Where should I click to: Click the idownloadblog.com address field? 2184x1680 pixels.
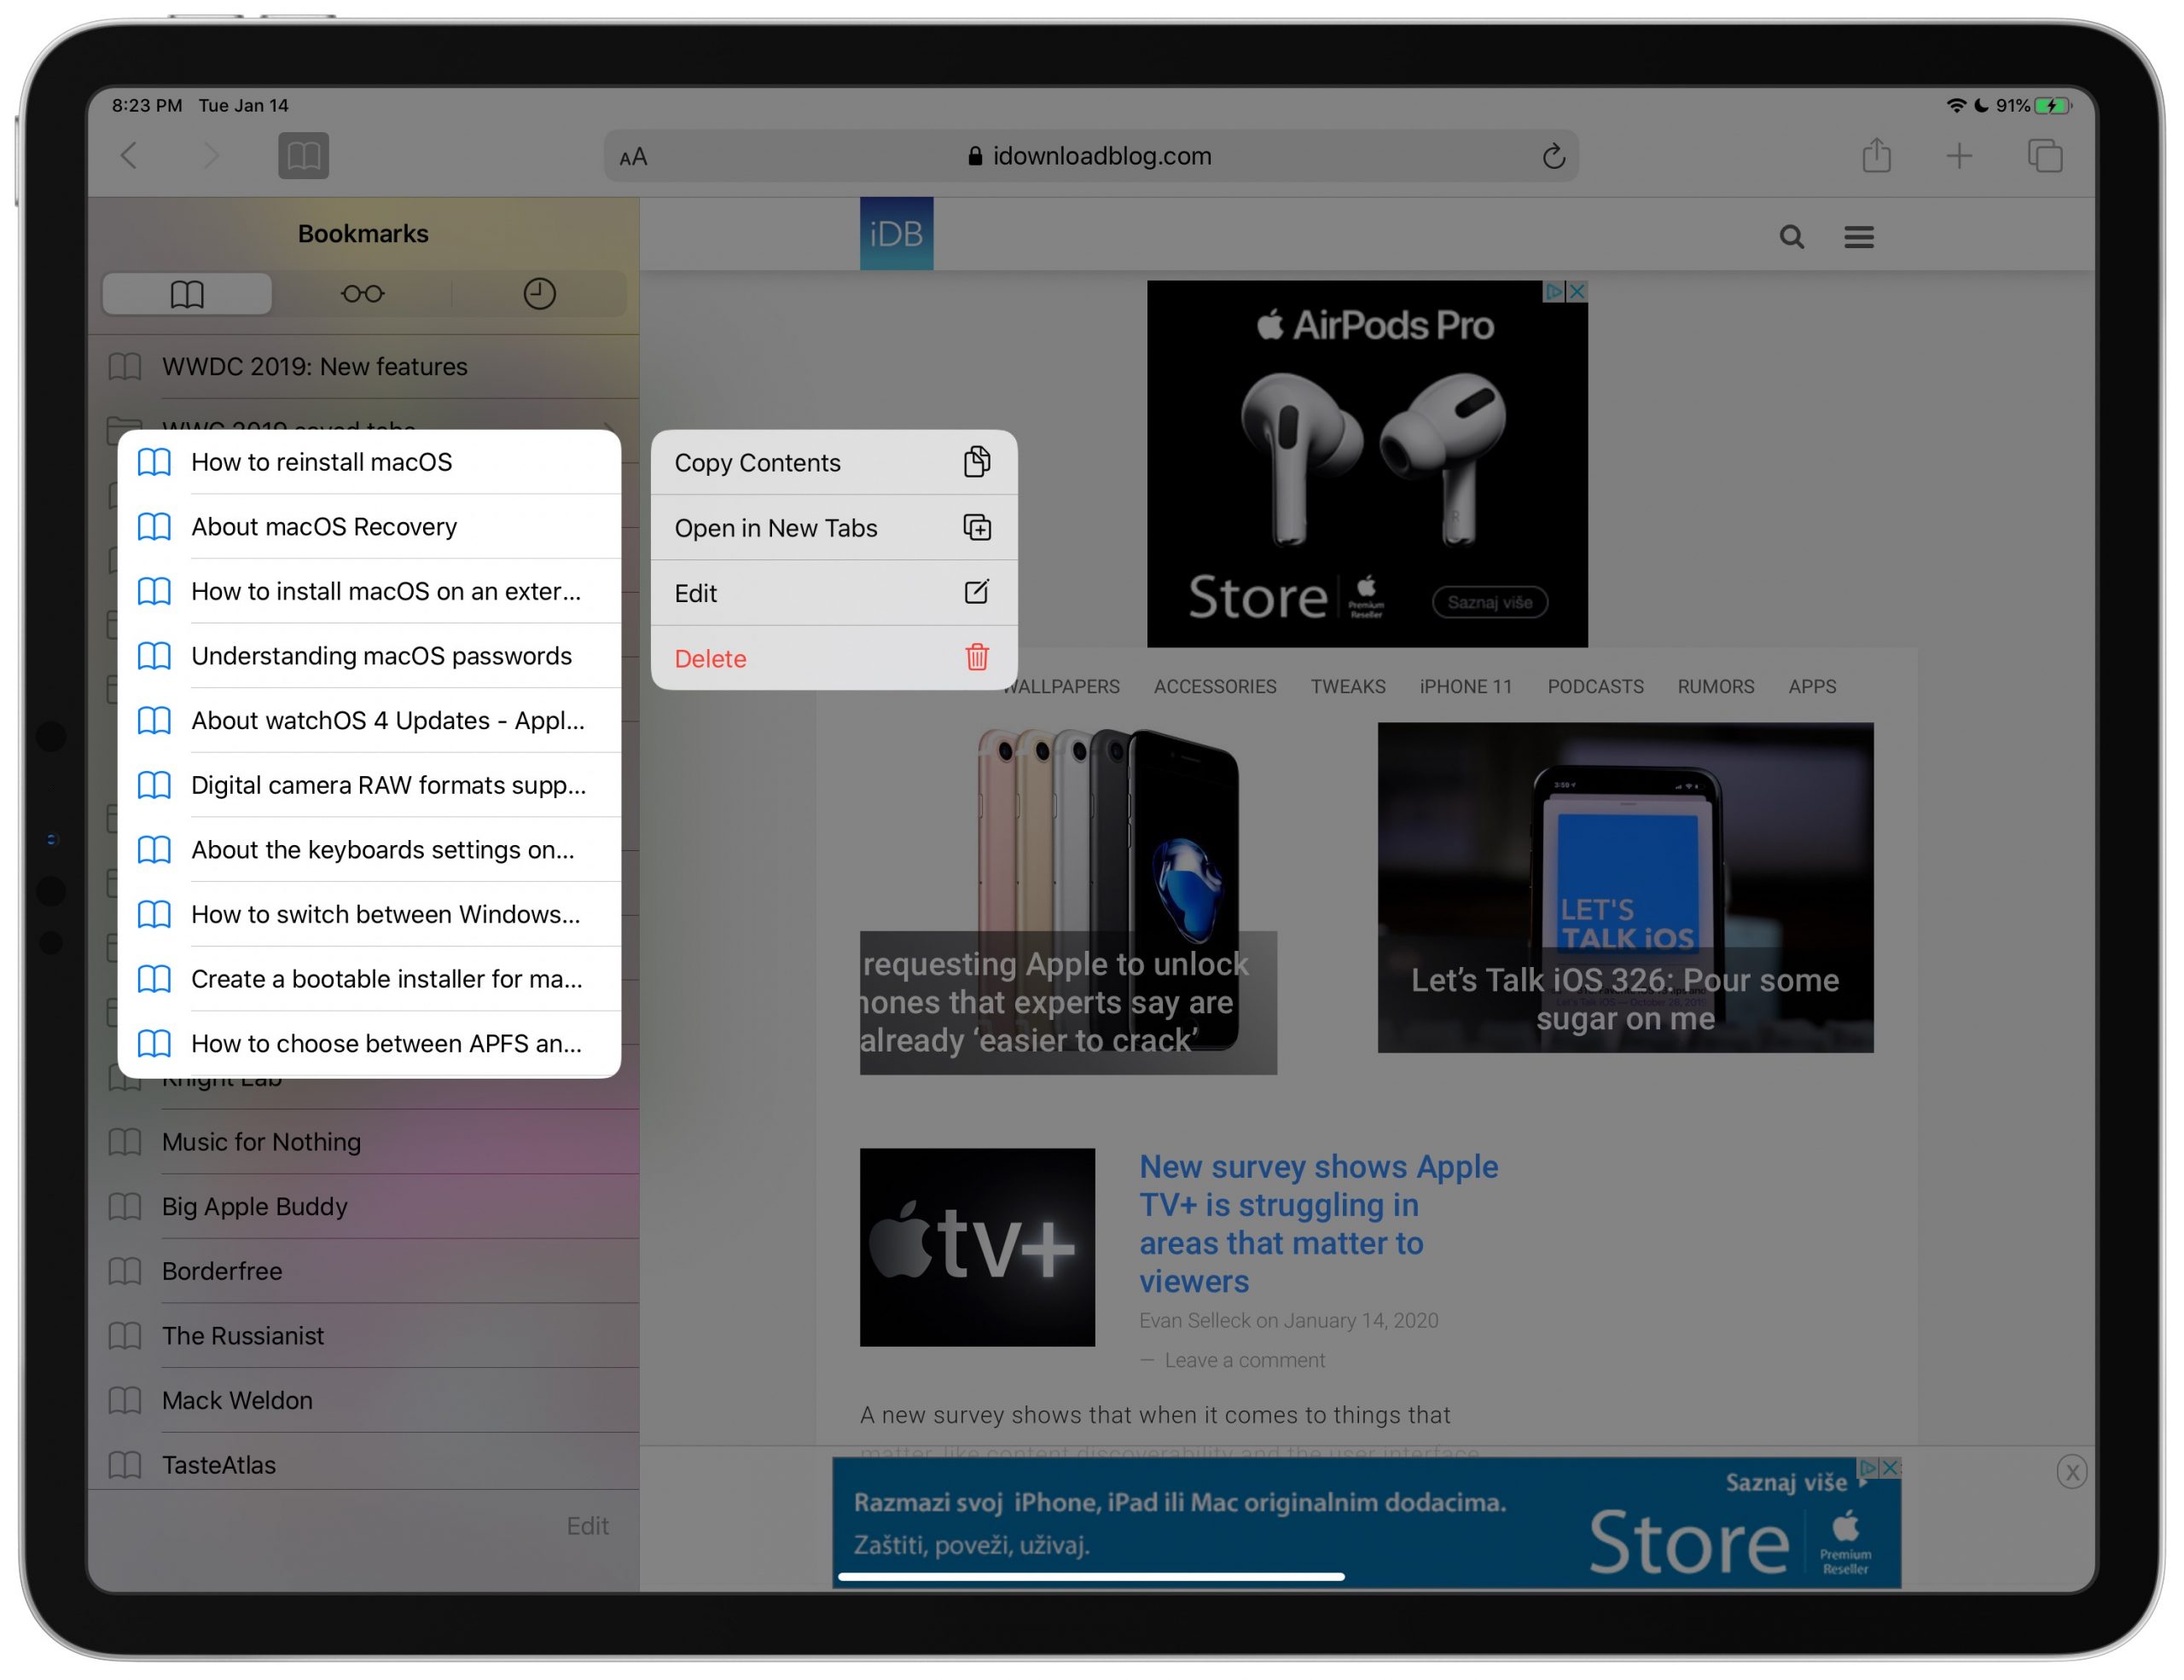click(x=1091, y=156)
